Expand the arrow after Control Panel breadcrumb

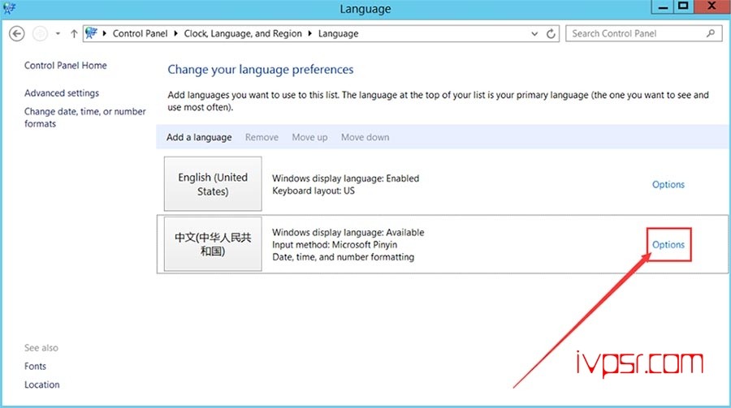[175, 33]
